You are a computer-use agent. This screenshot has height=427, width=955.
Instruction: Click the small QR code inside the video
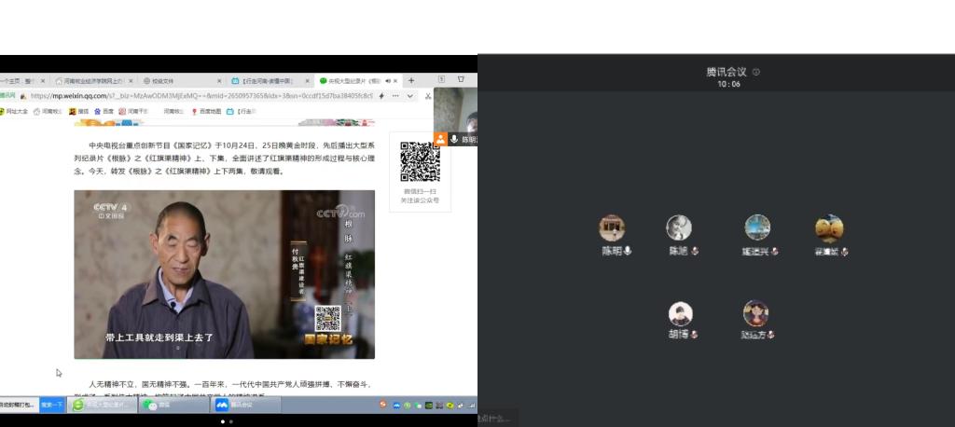pyautogui.click(x=327, y=318)
